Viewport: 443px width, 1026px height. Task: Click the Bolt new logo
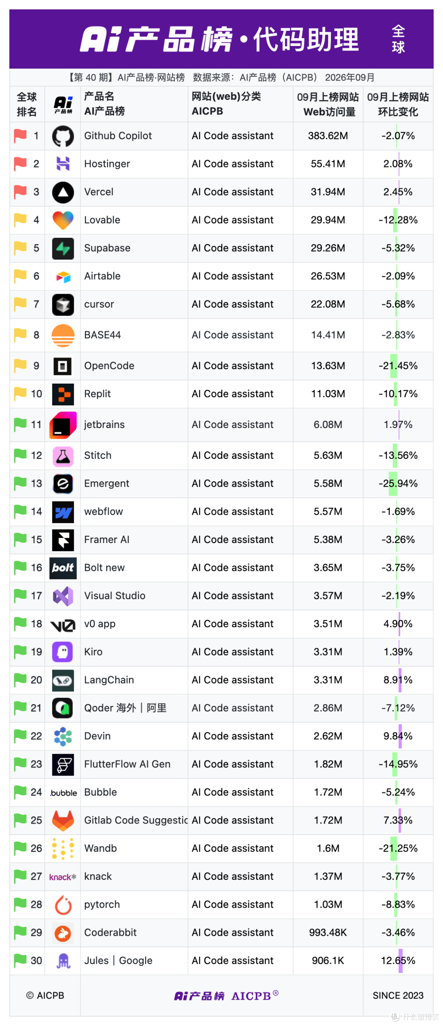63,568
